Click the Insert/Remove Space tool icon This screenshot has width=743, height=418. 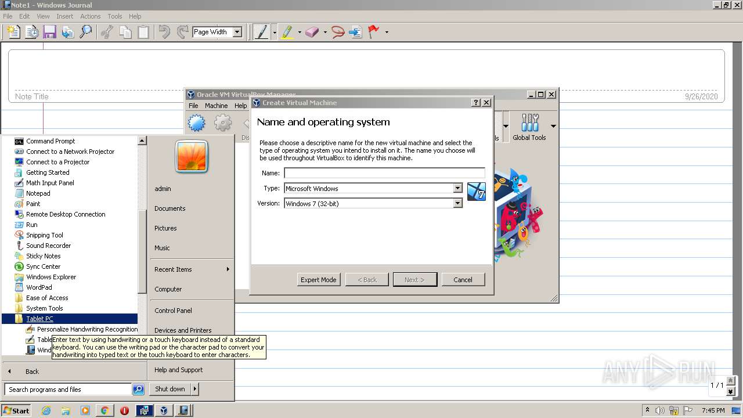tap(355, 32)
